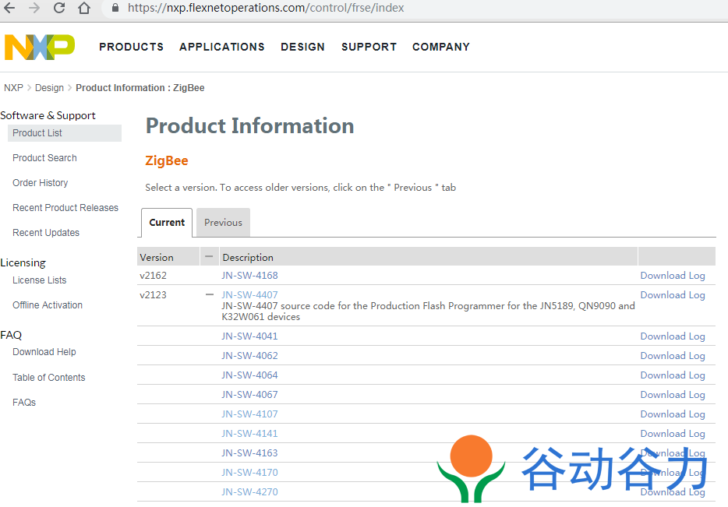Image resolution: width=728 pixels, height=507 pixels.
Task: Open Order History in sidebar
Action: pyautogui.click(x=41, y=183)
